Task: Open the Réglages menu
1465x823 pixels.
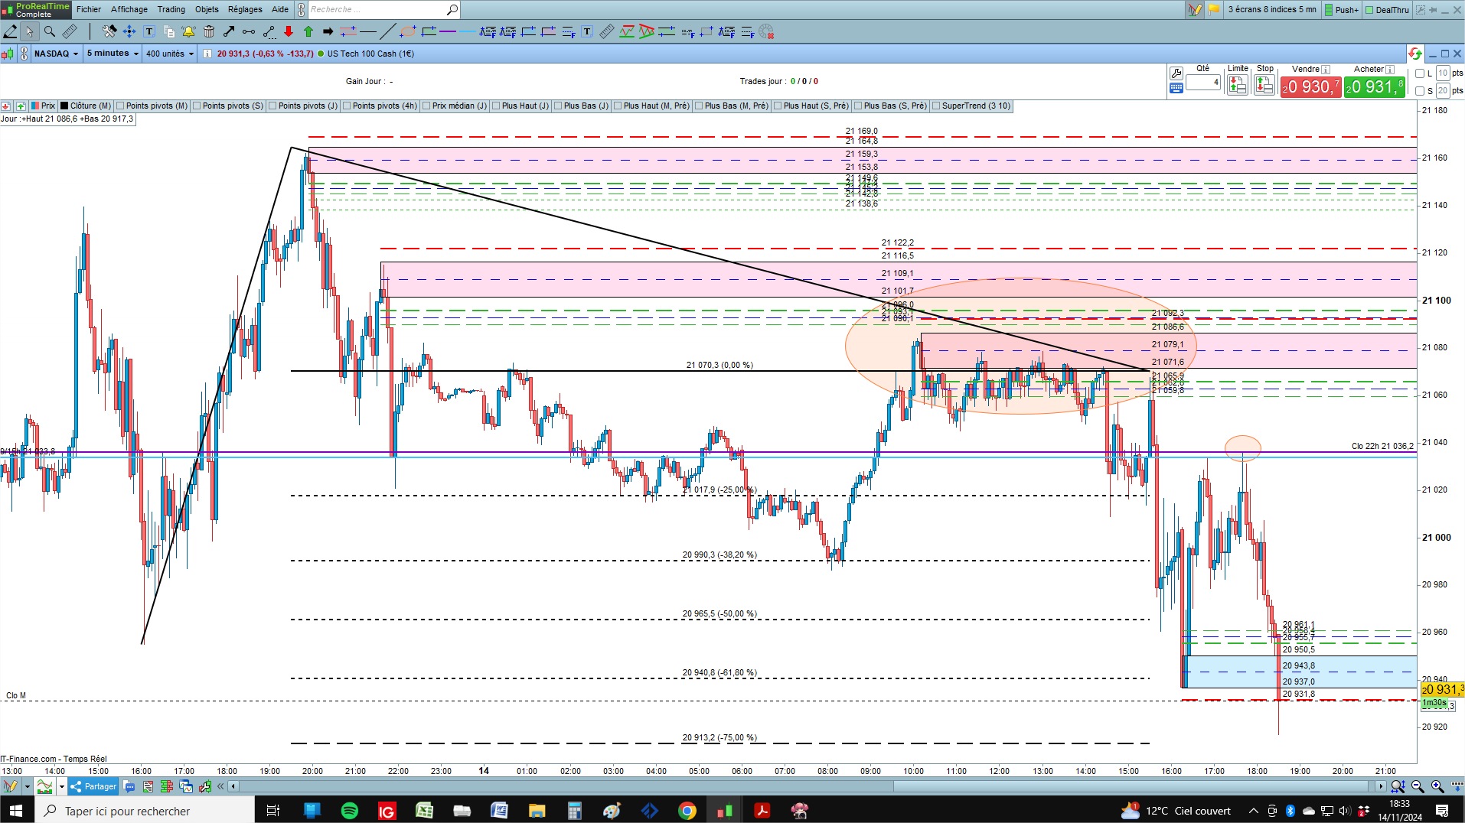Action: [245, 9]
